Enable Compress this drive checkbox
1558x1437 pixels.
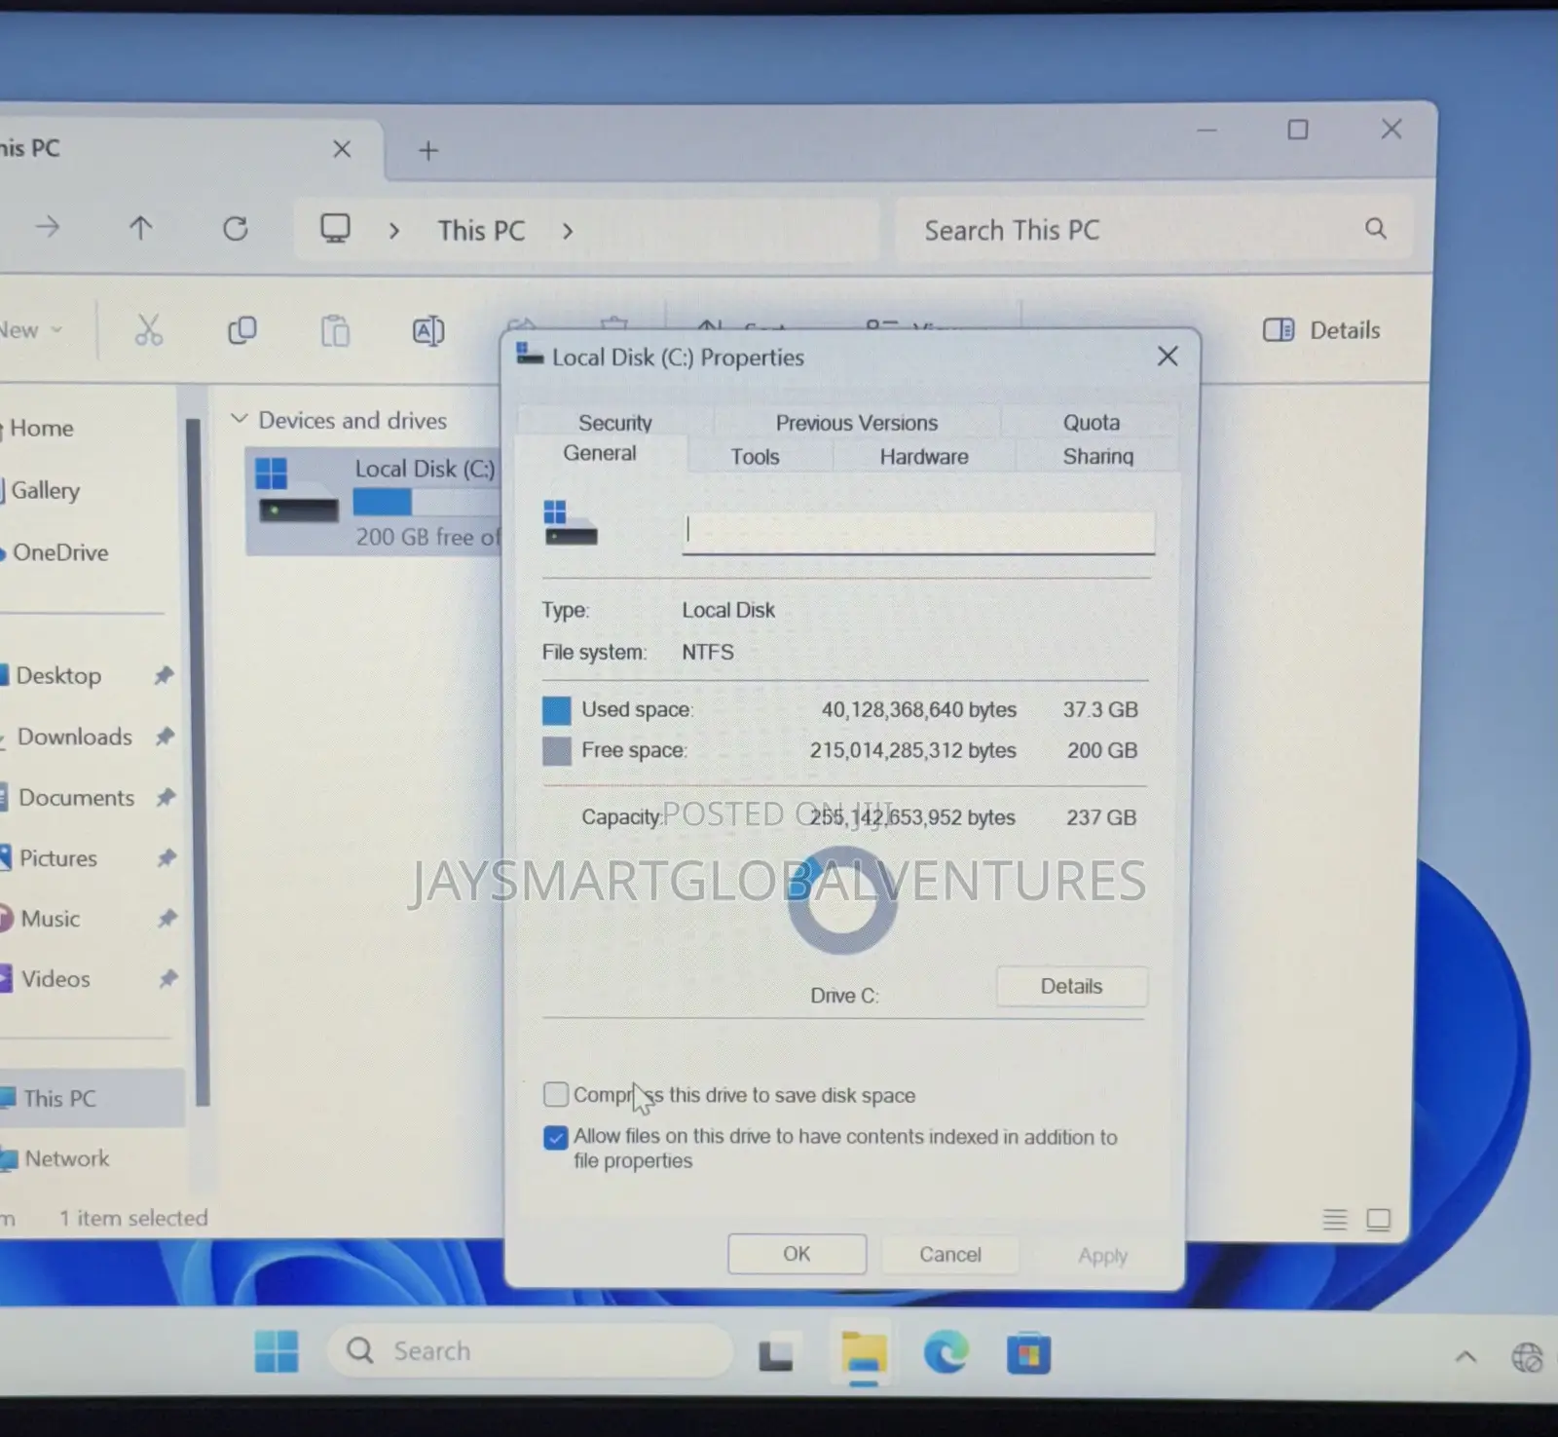point(556,1094)
